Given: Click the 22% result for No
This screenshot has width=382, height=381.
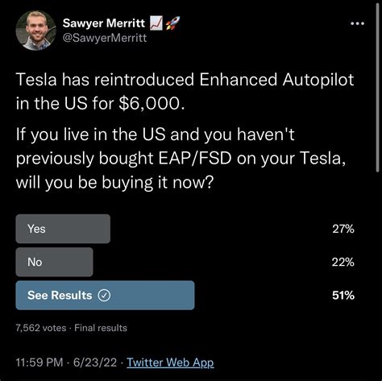Looking at the screenshot, I should 343,262.
